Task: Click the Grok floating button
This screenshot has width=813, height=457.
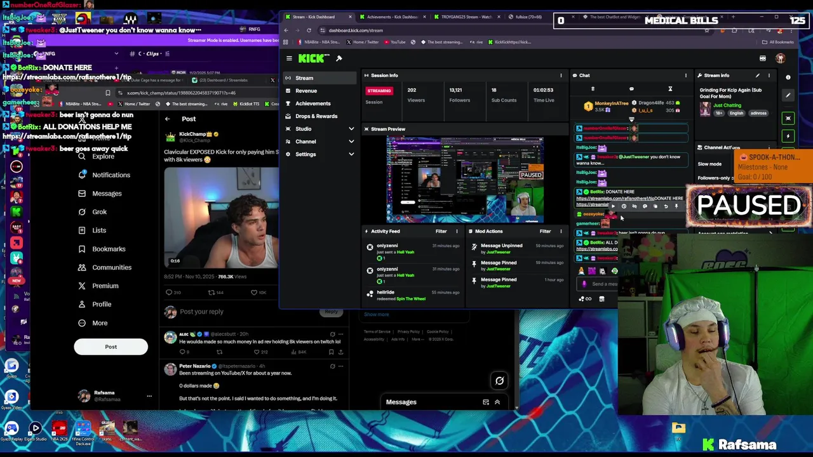Action: [499, 381]
